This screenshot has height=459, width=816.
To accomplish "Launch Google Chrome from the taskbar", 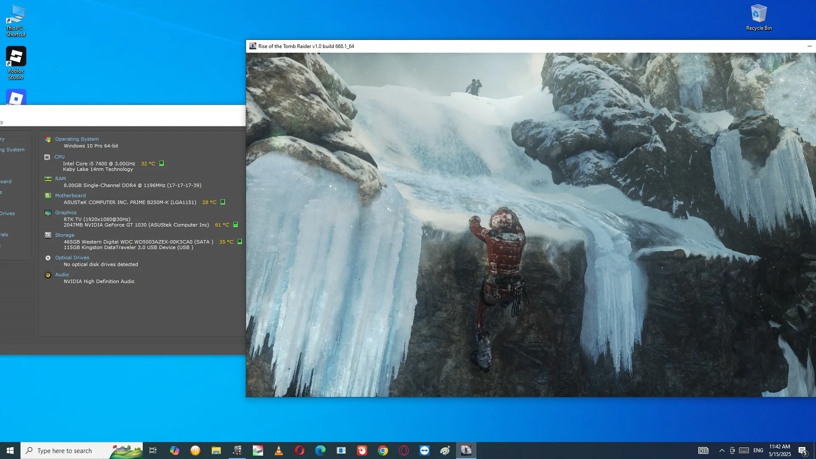I will [x=383, y=450].
